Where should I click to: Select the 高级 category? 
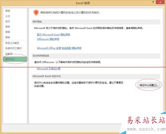click(x=8, y=37)
